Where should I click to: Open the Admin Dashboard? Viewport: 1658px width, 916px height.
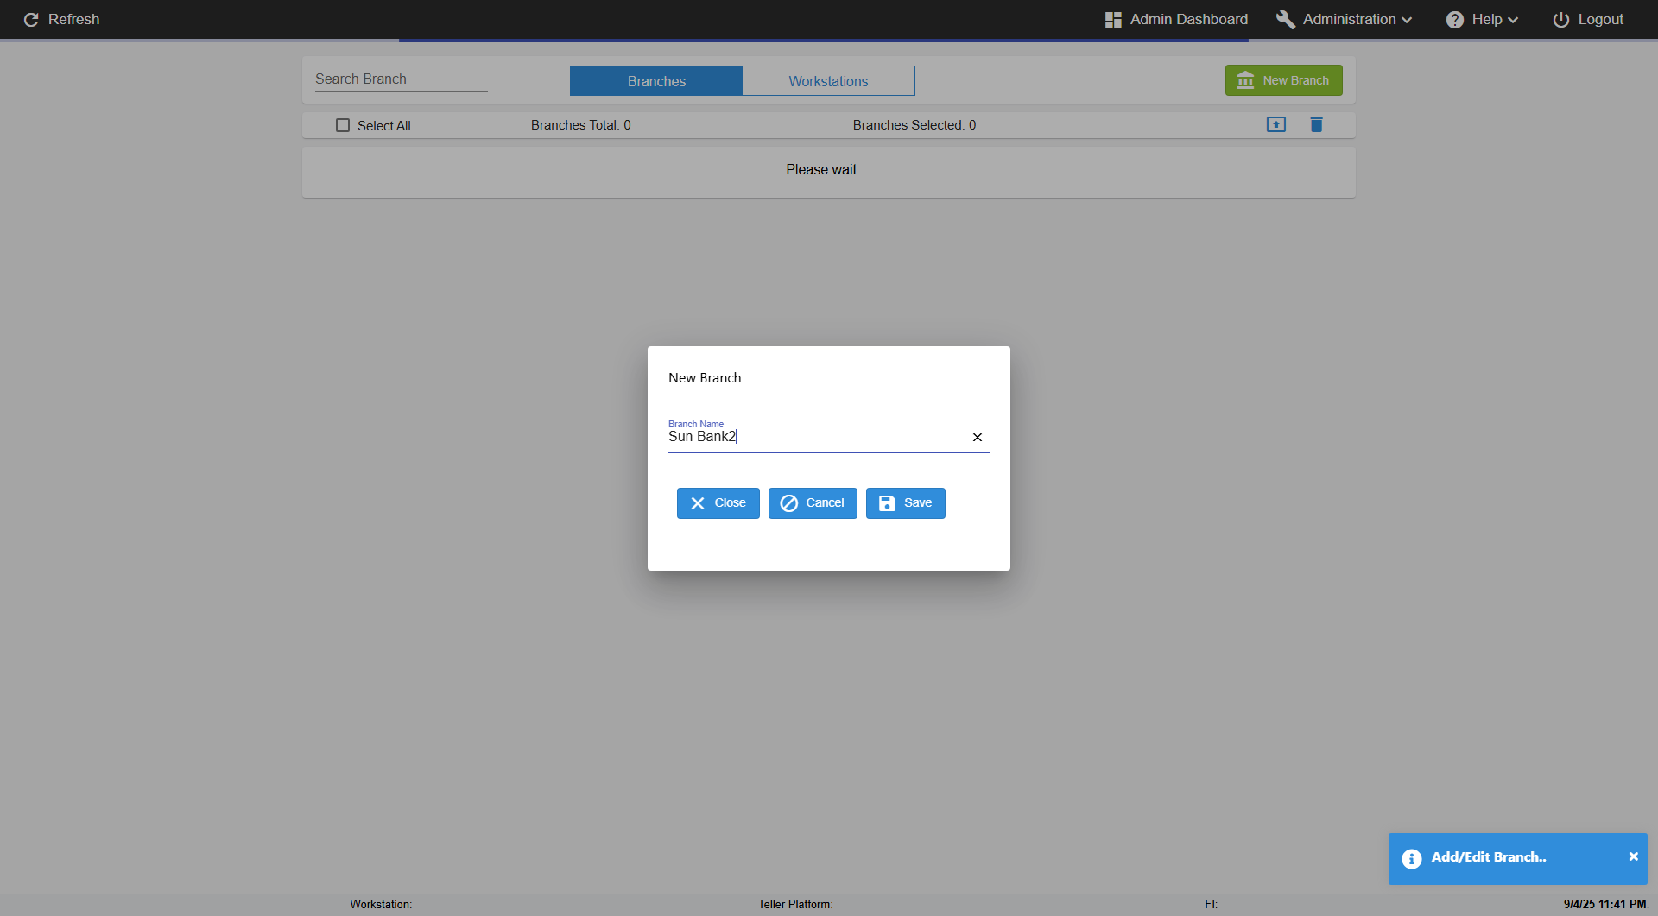(x=1176, y=19)
